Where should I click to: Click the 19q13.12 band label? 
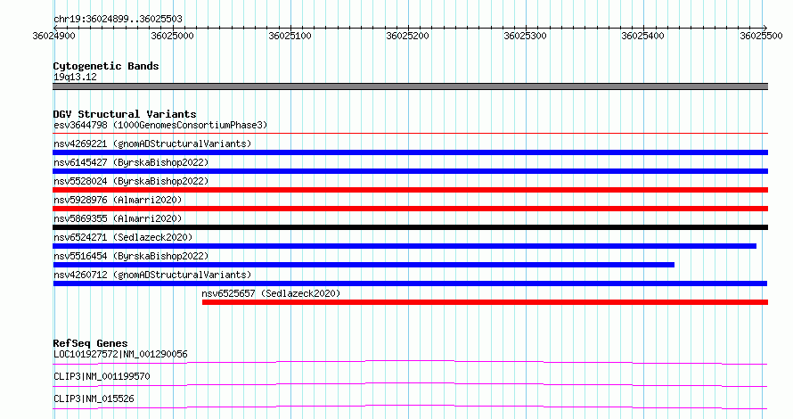click(x=75, y=77)
